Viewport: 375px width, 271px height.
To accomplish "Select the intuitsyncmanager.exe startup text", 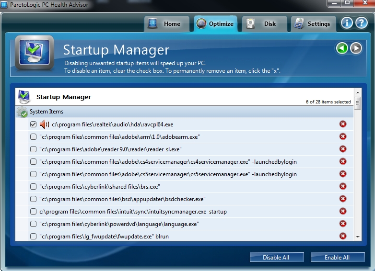I will [x=133, y=212].
